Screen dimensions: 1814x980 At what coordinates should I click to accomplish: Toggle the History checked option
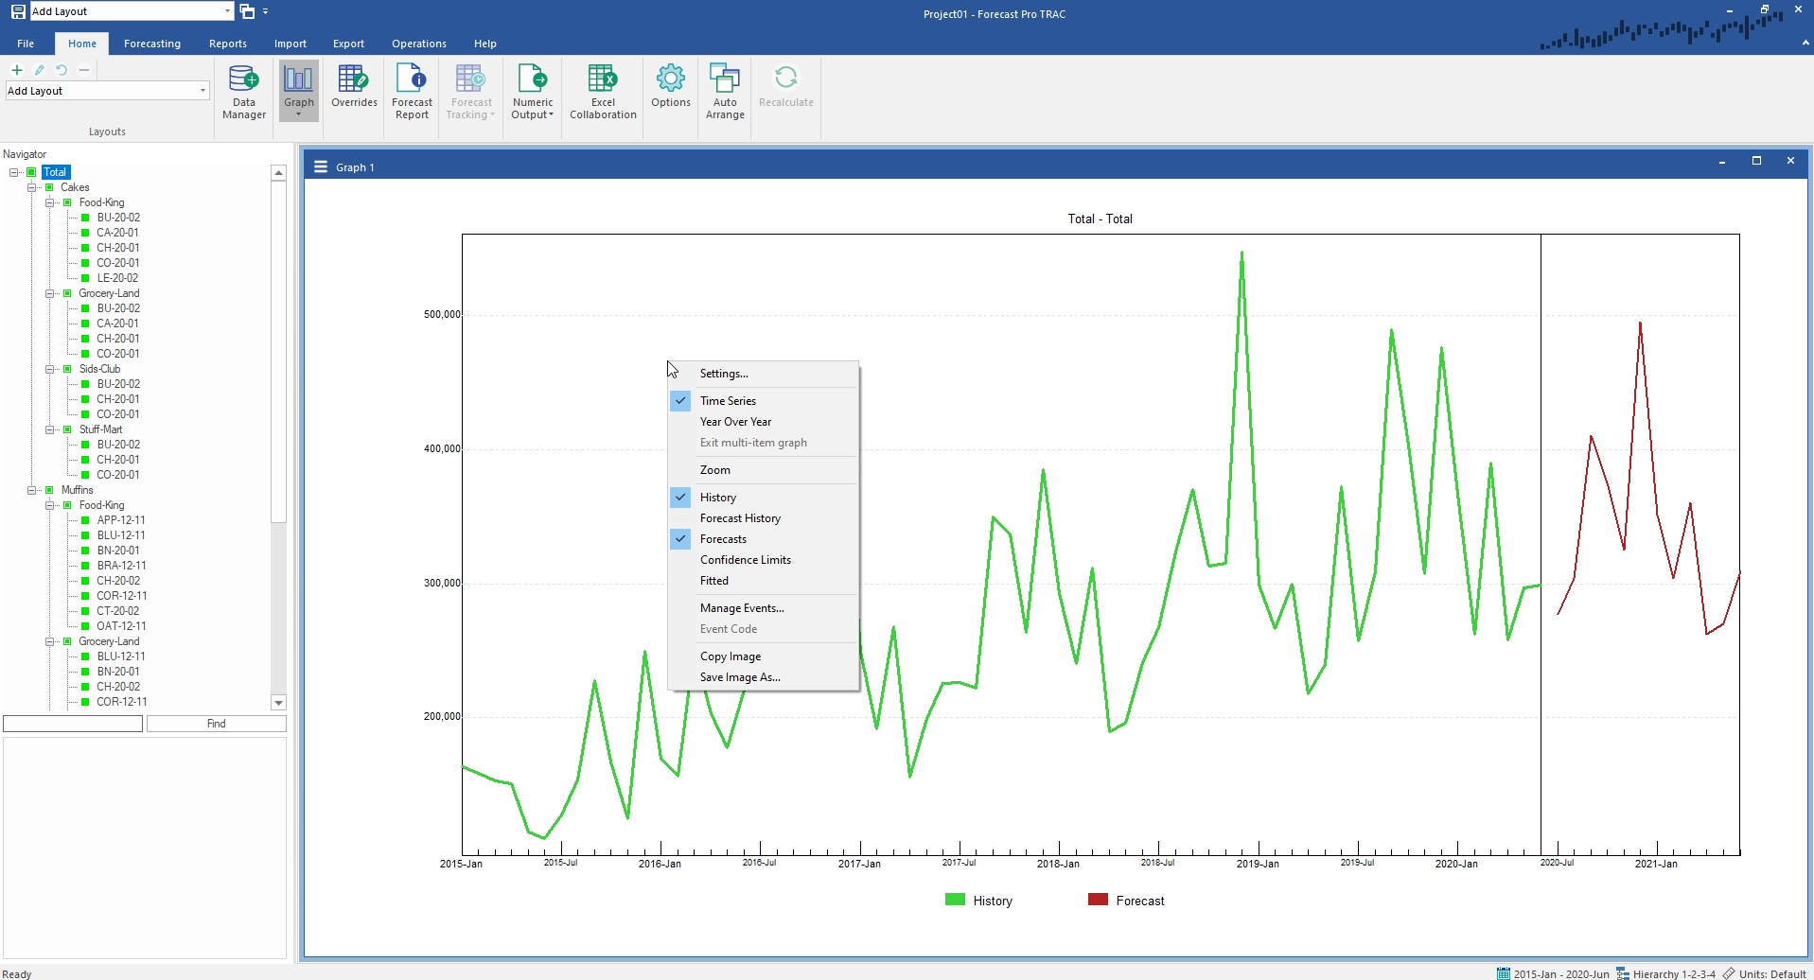pos(763,498)
